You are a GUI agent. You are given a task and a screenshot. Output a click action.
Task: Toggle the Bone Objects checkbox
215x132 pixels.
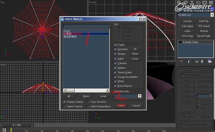tap(115, 86)
